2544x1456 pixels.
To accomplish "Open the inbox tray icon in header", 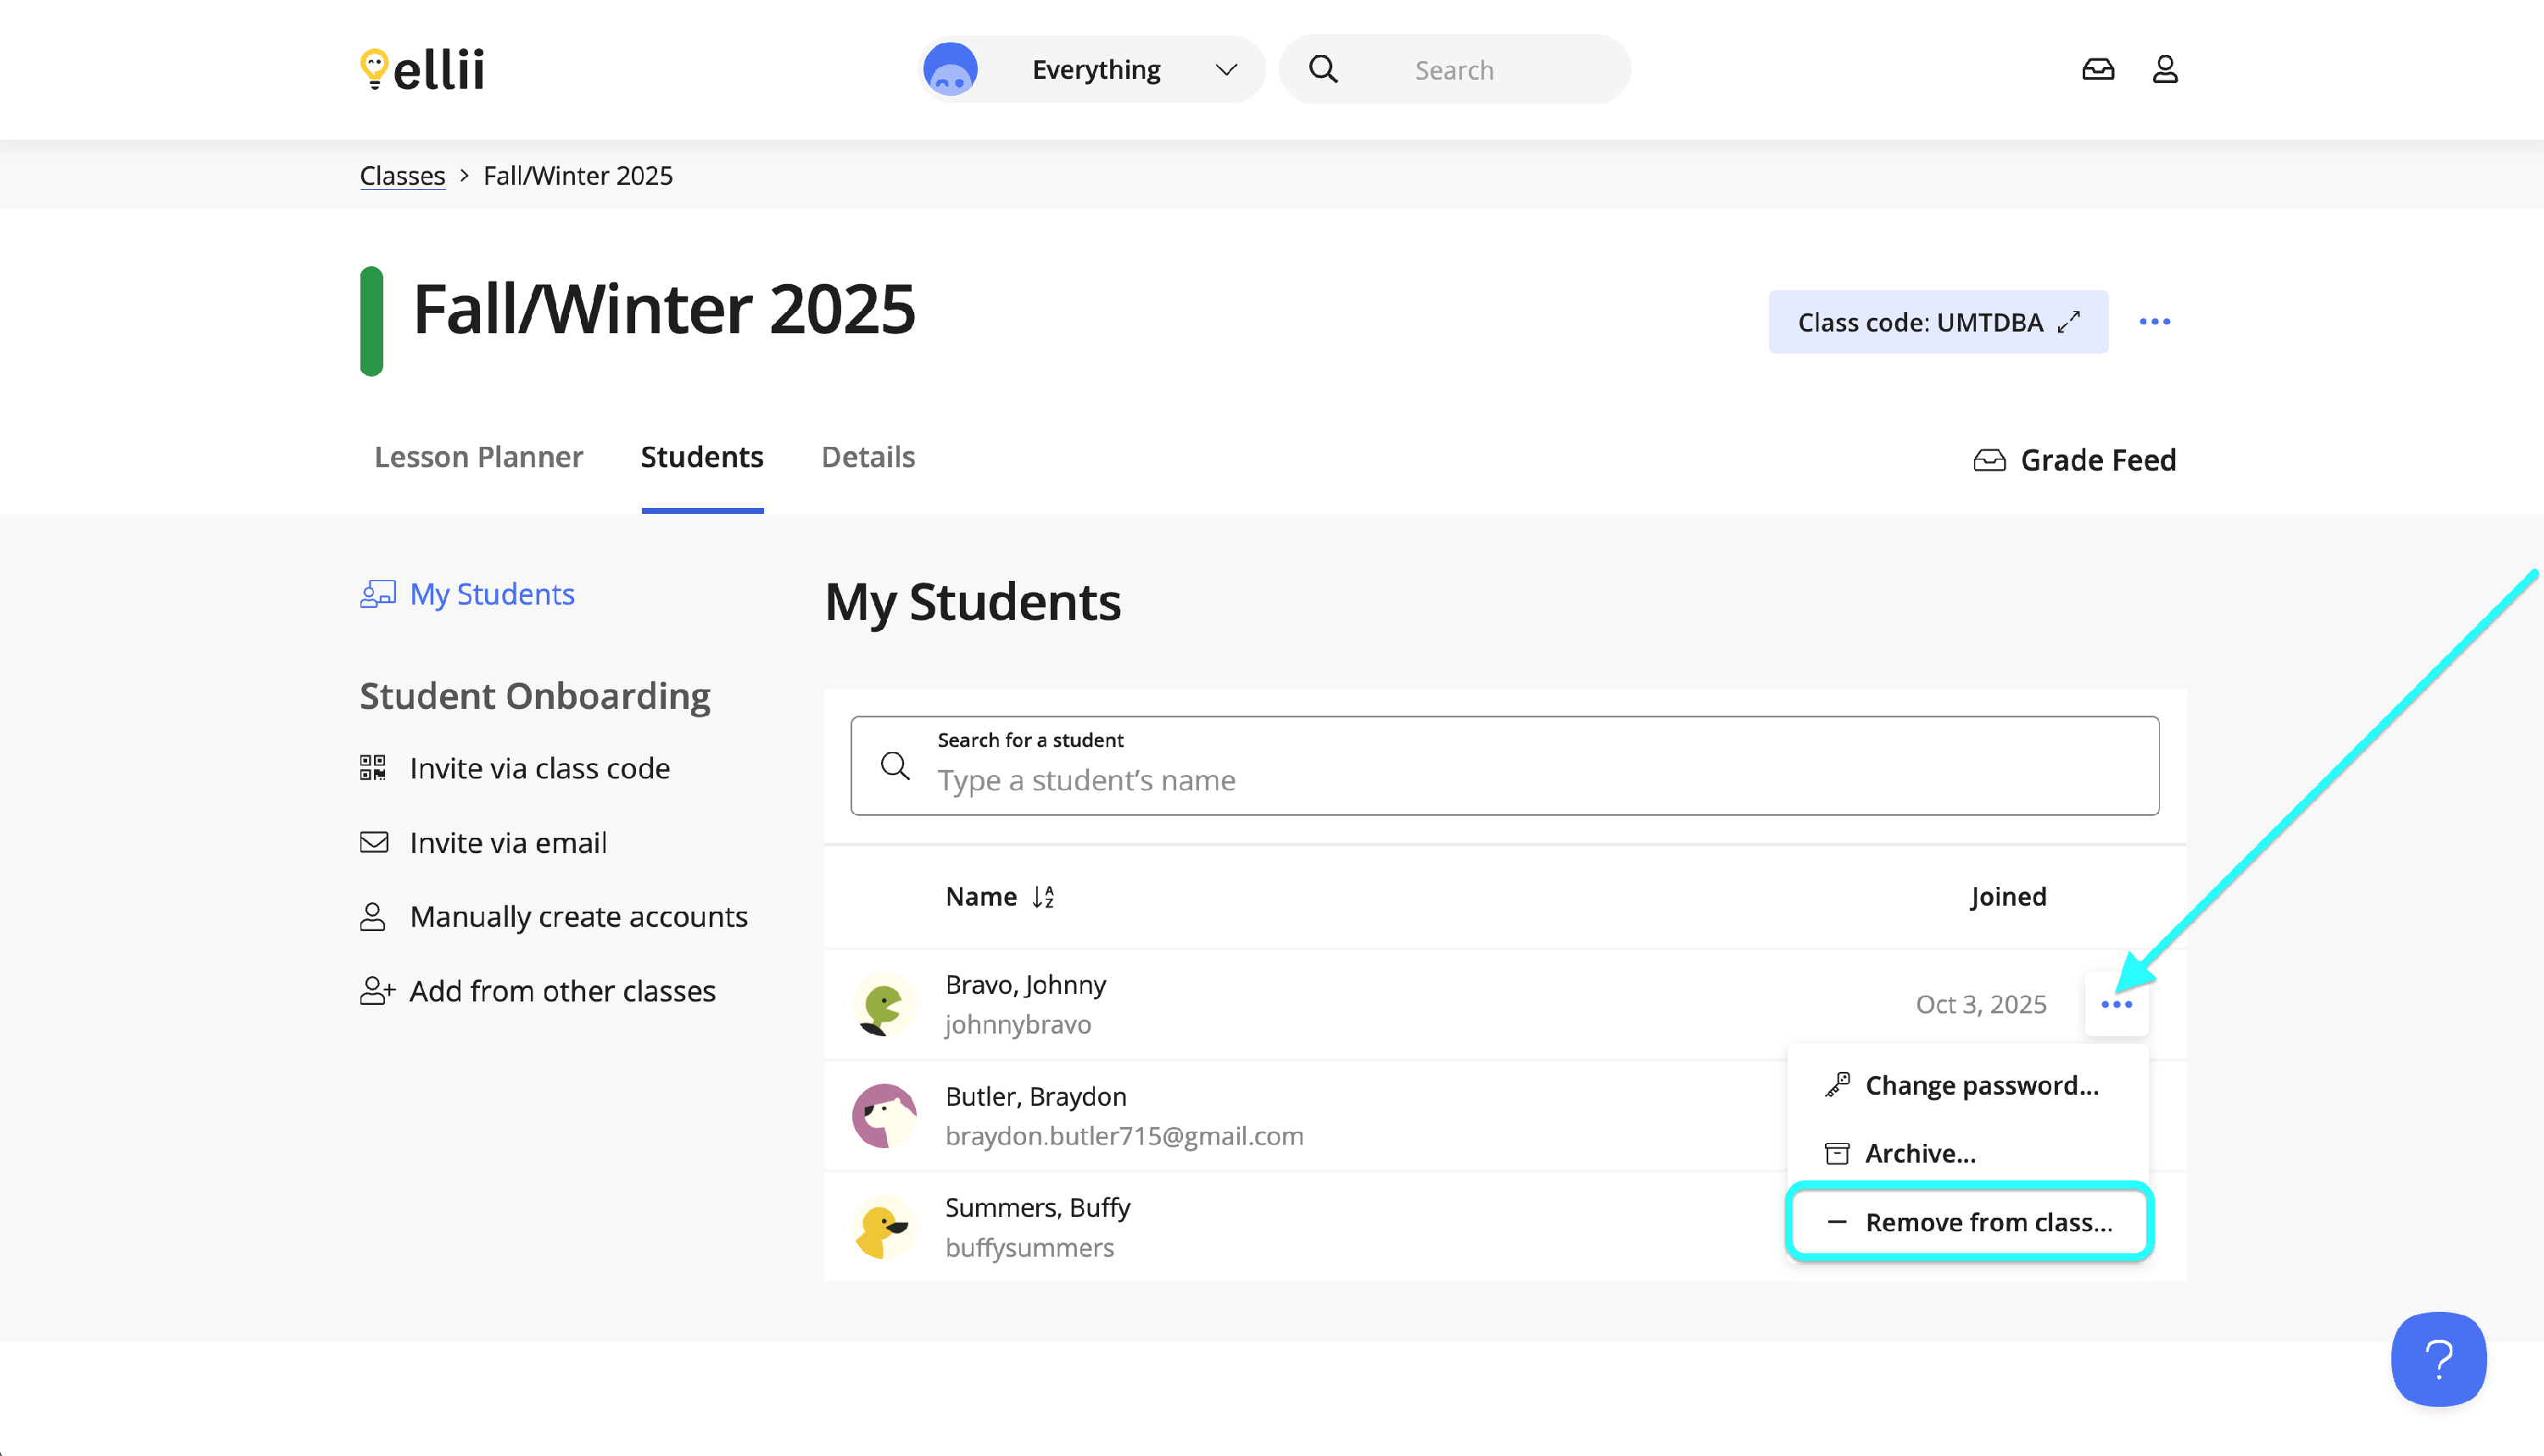I will pyautogui.click(x=2097, y=69).
